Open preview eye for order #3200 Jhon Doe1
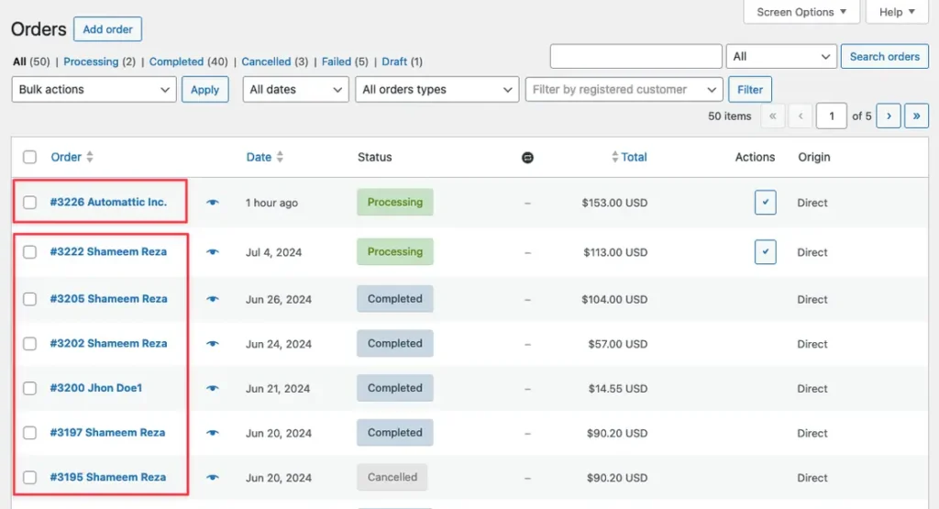Screen dimensions: 939x509 pyautogui.click(x=213, y=389)
